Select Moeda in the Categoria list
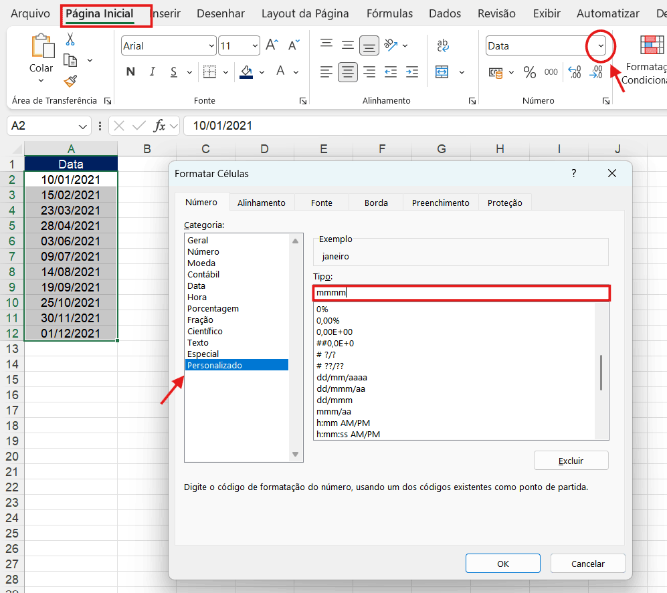667x593 pixels. [x=237, y=263]
